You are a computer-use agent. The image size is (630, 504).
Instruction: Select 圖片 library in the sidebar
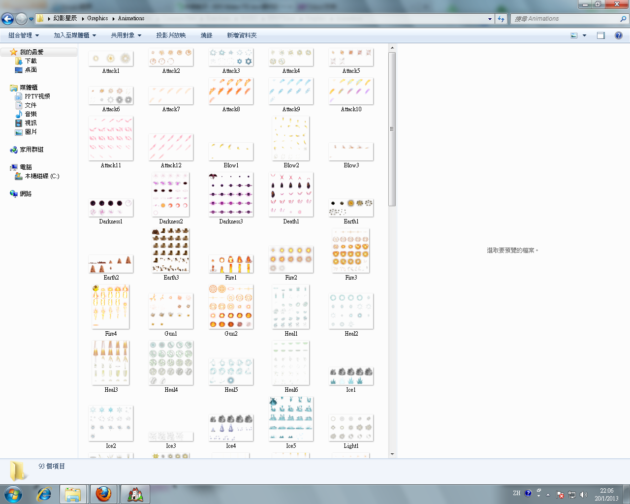(x=31, y=132)
